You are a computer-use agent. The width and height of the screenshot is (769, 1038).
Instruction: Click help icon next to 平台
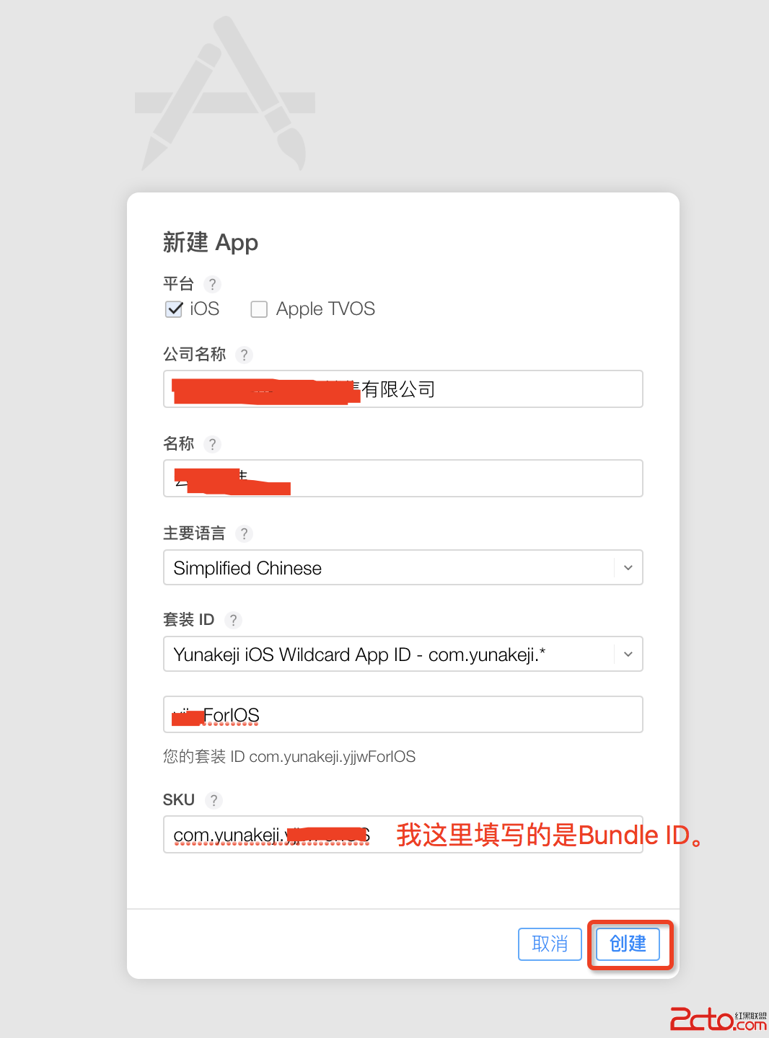212,284
